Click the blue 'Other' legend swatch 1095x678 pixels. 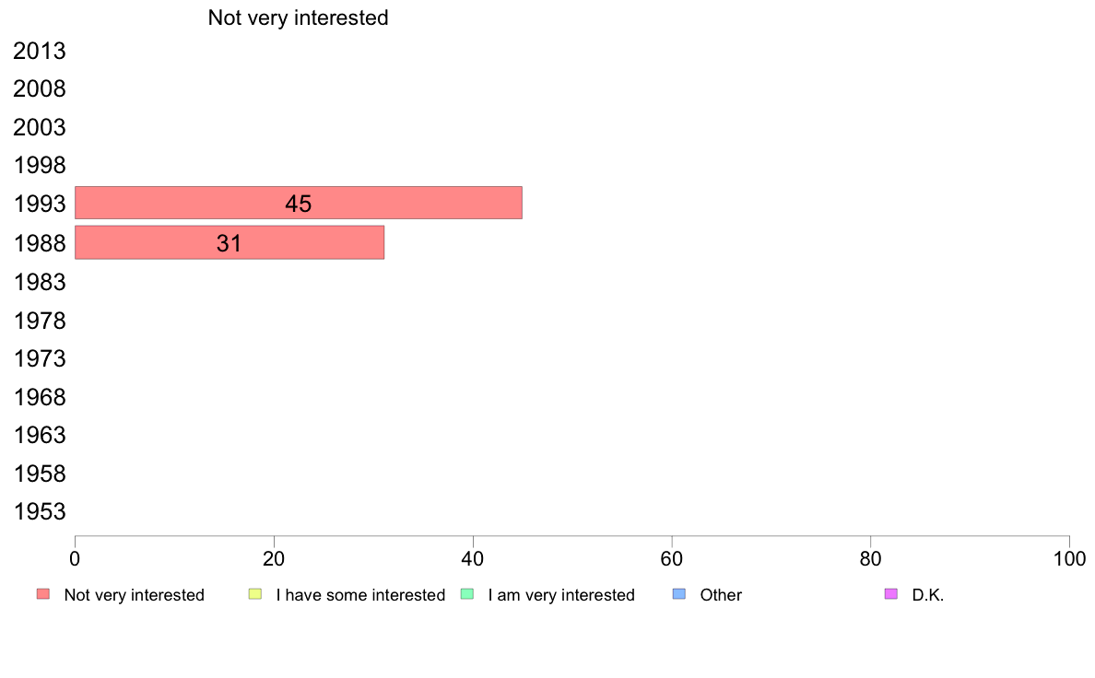679,594
